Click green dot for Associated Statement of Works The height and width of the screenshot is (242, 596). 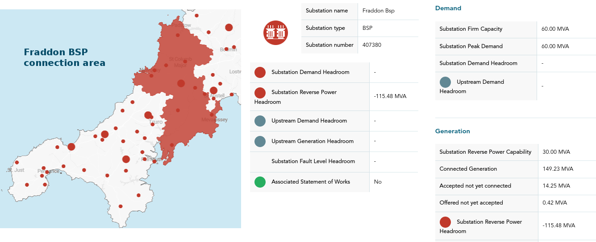[x=260, y=182]
